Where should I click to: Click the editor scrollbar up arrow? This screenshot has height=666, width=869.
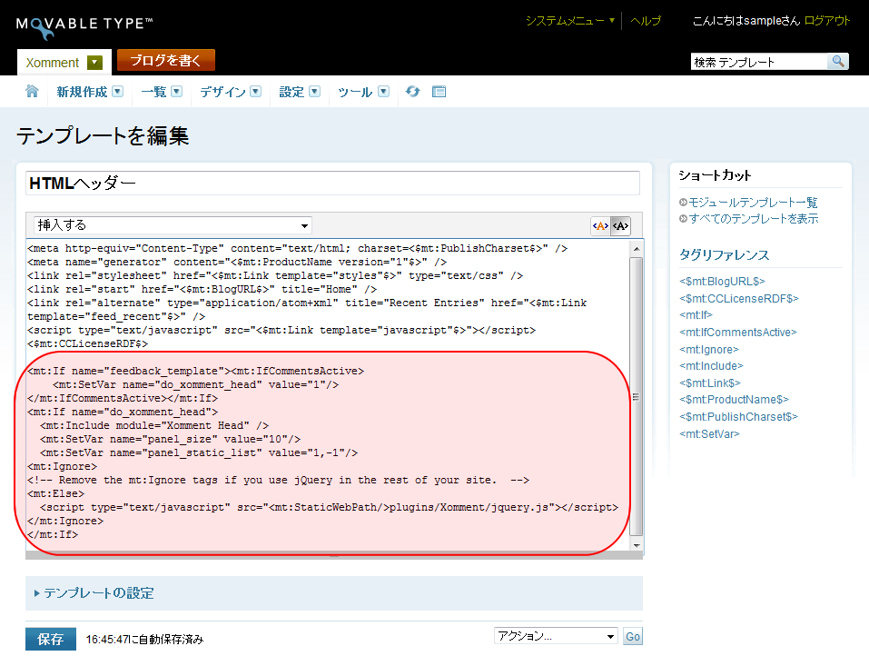click(637, 248)
